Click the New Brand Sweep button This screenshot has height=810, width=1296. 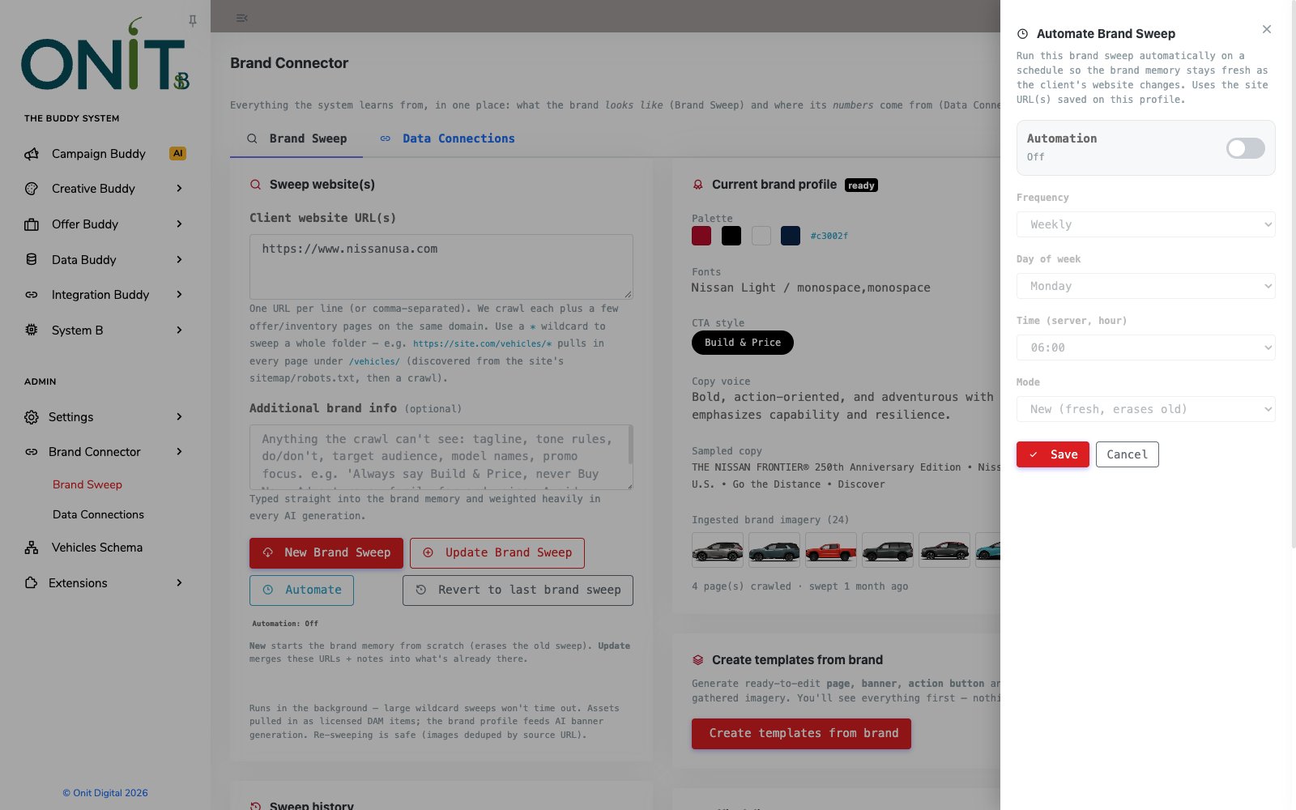pyautogui.click(x=326, y=553)
